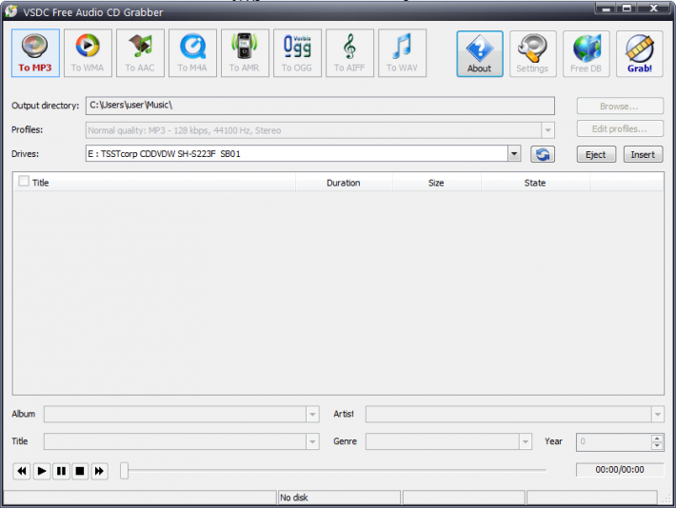Sort by State column header

click(535, 183)
